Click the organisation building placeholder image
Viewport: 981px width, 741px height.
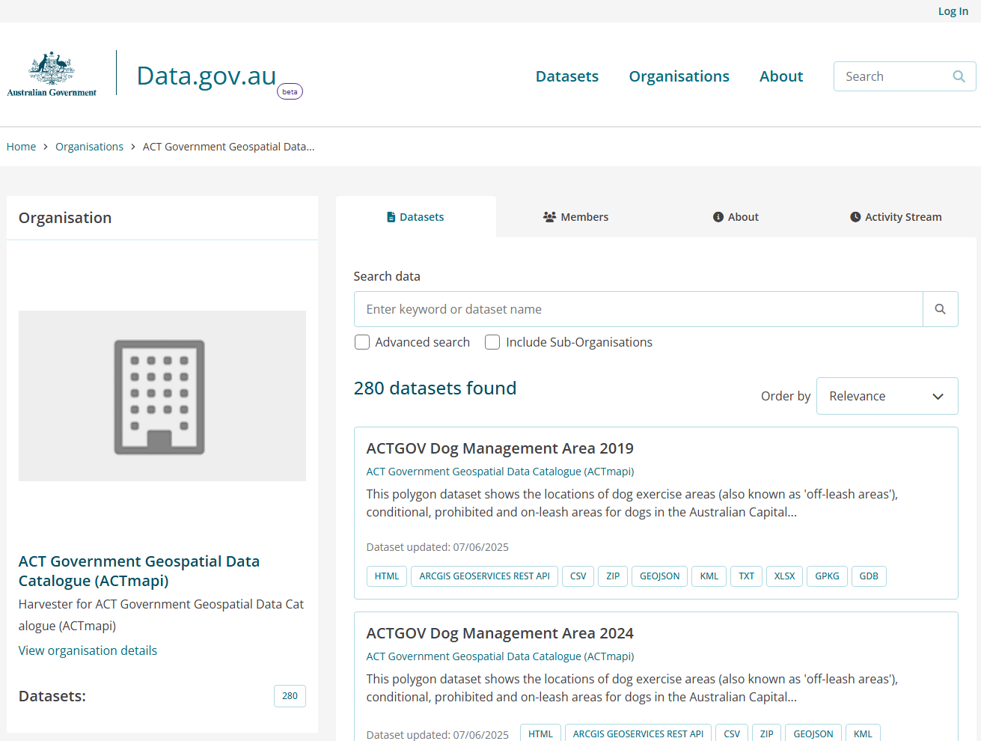tap(162, 396)
